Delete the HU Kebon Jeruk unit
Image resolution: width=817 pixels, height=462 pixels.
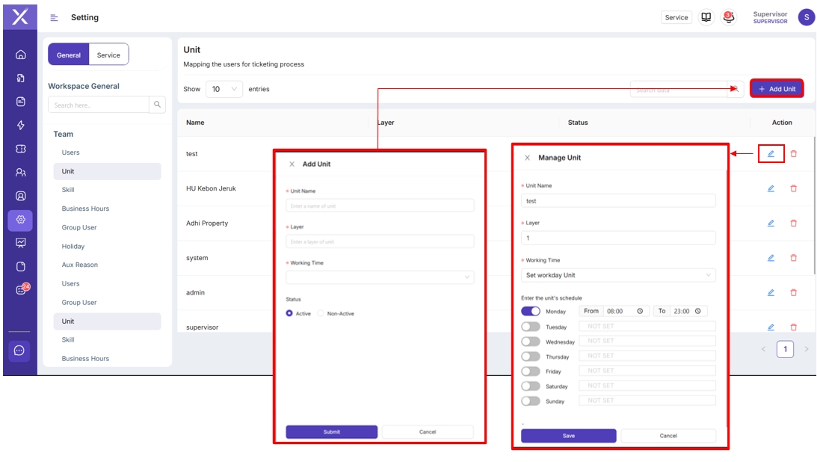[793, 189]
